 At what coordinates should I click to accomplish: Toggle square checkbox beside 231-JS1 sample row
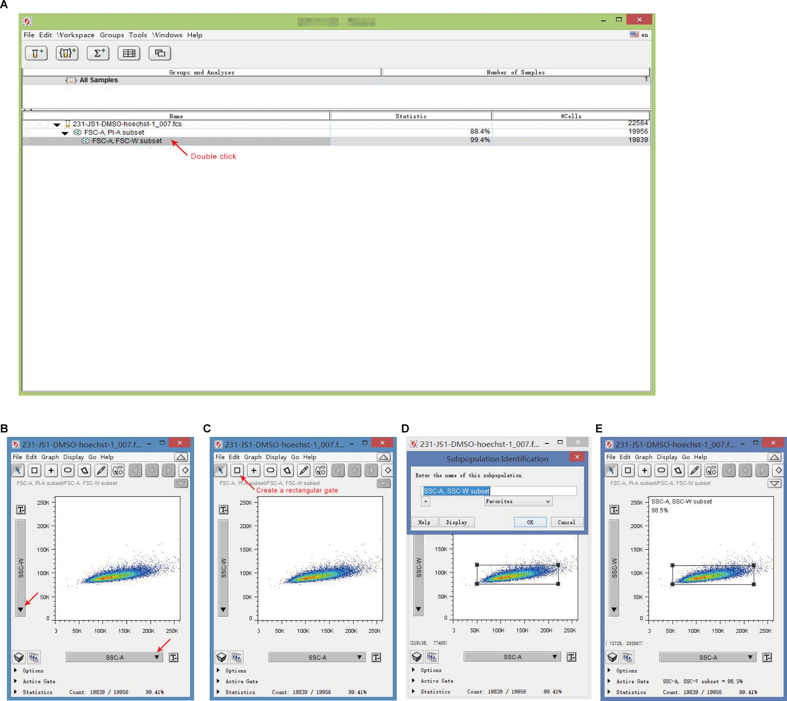pos(45,124)
